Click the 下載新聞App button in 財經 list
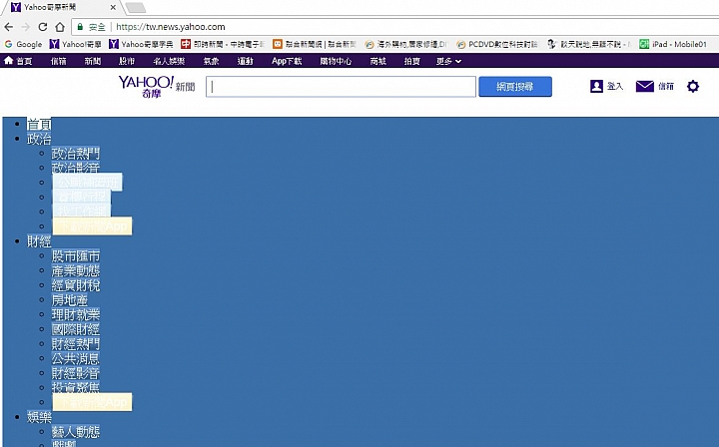This screenshot has height=447, width=719. 92,402
